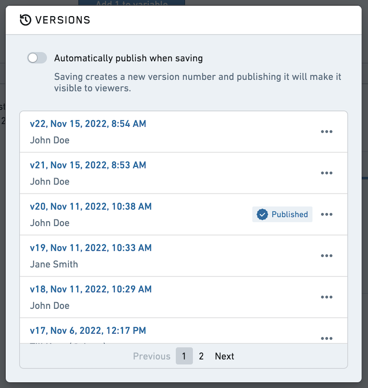The height and width of the screenshot is (388, 368).
Task: Open more options for version v22
Action: tap(327, 132)
